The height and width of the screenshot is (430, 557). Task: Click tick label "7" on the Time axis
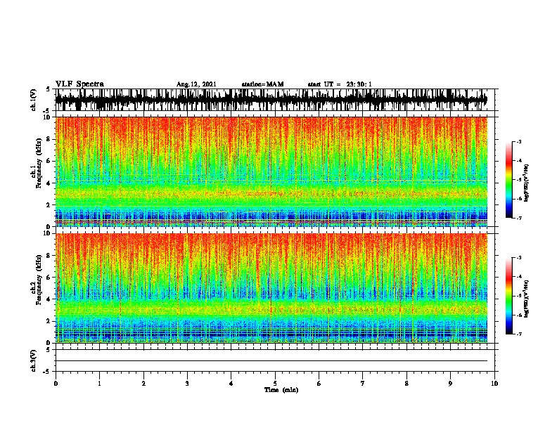click(363, 384)
